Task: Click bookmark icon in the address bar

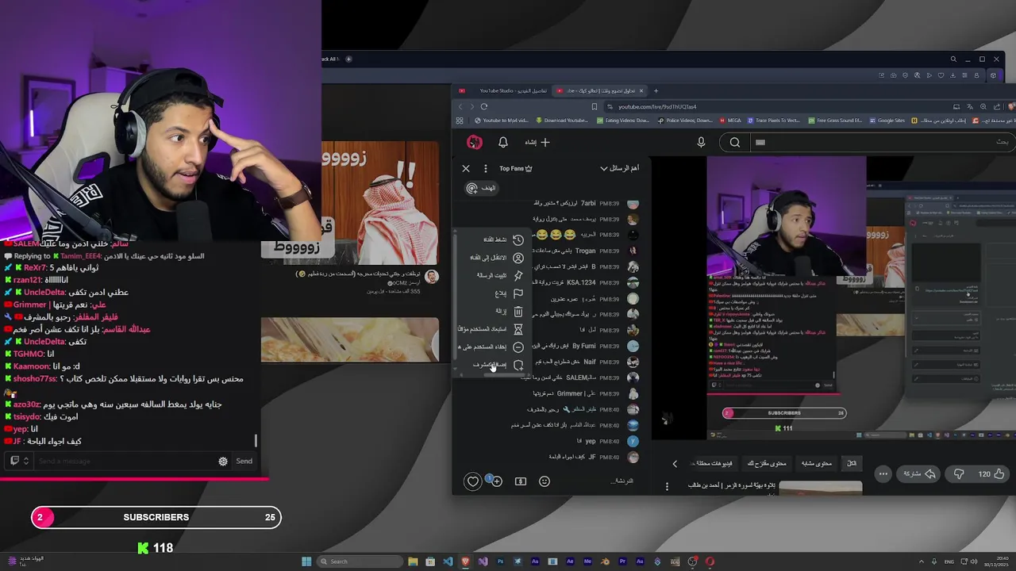Action: pos(594,106)
